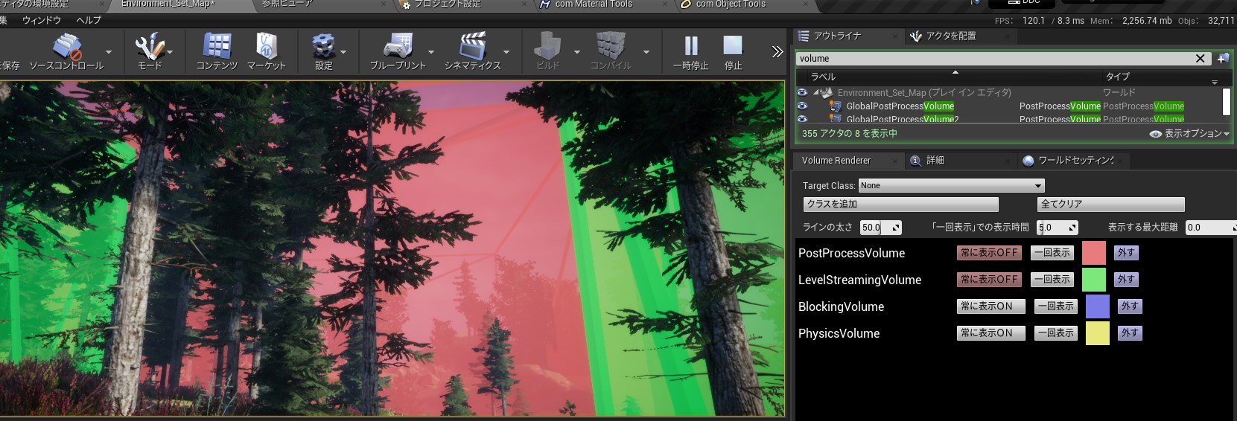Open the Content browser icon
Screen dimensions: 1237x421
[x=217, y=48]
